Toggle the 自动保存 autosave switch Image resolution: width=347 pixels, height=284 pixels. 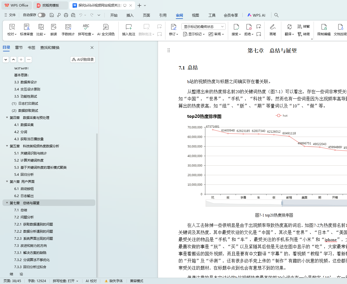[x=42, y=15]
